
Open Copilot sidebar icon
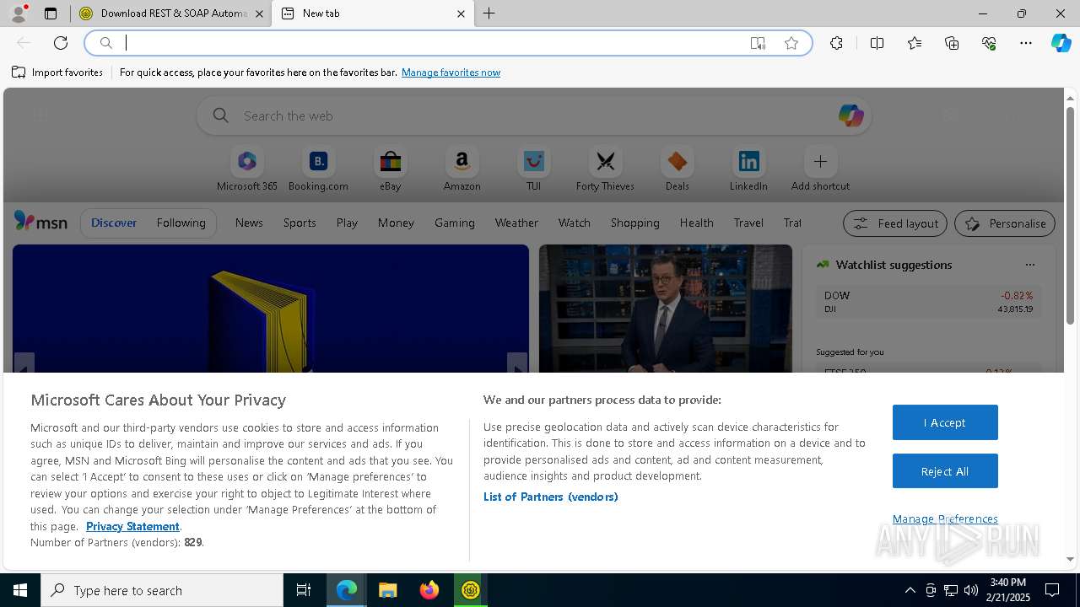click(x=1061, y=43)
